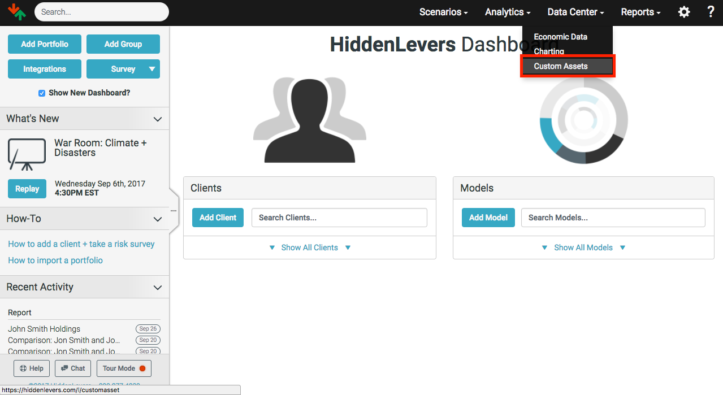Open the settings gear icon
Image resolution: width=723 pixels, height=395 pixels.
(x=684, y=12)
